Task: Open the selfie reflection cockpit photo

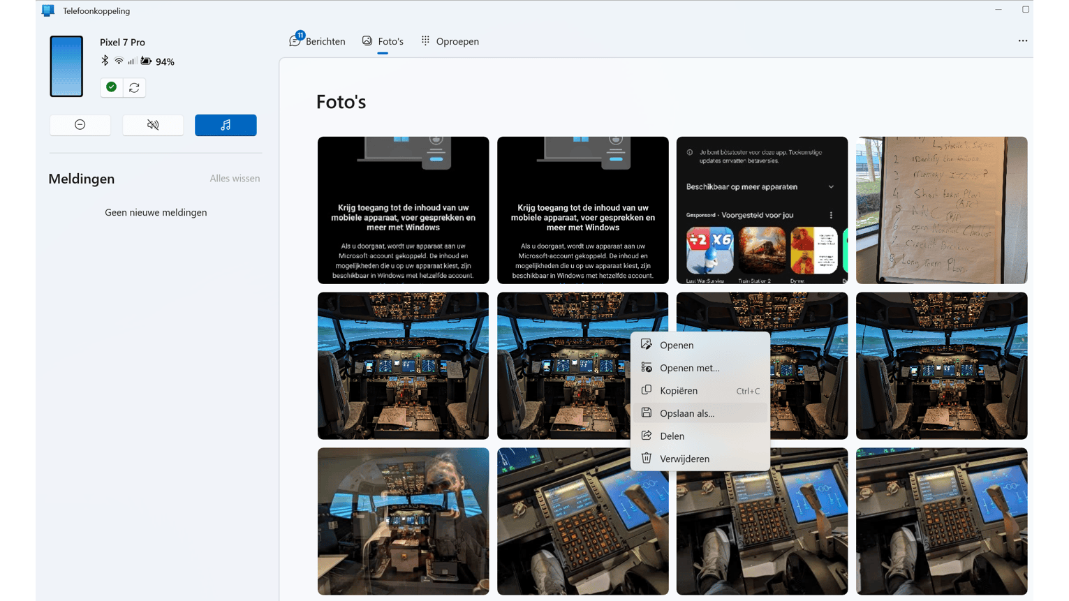Action: coord(403,521)
